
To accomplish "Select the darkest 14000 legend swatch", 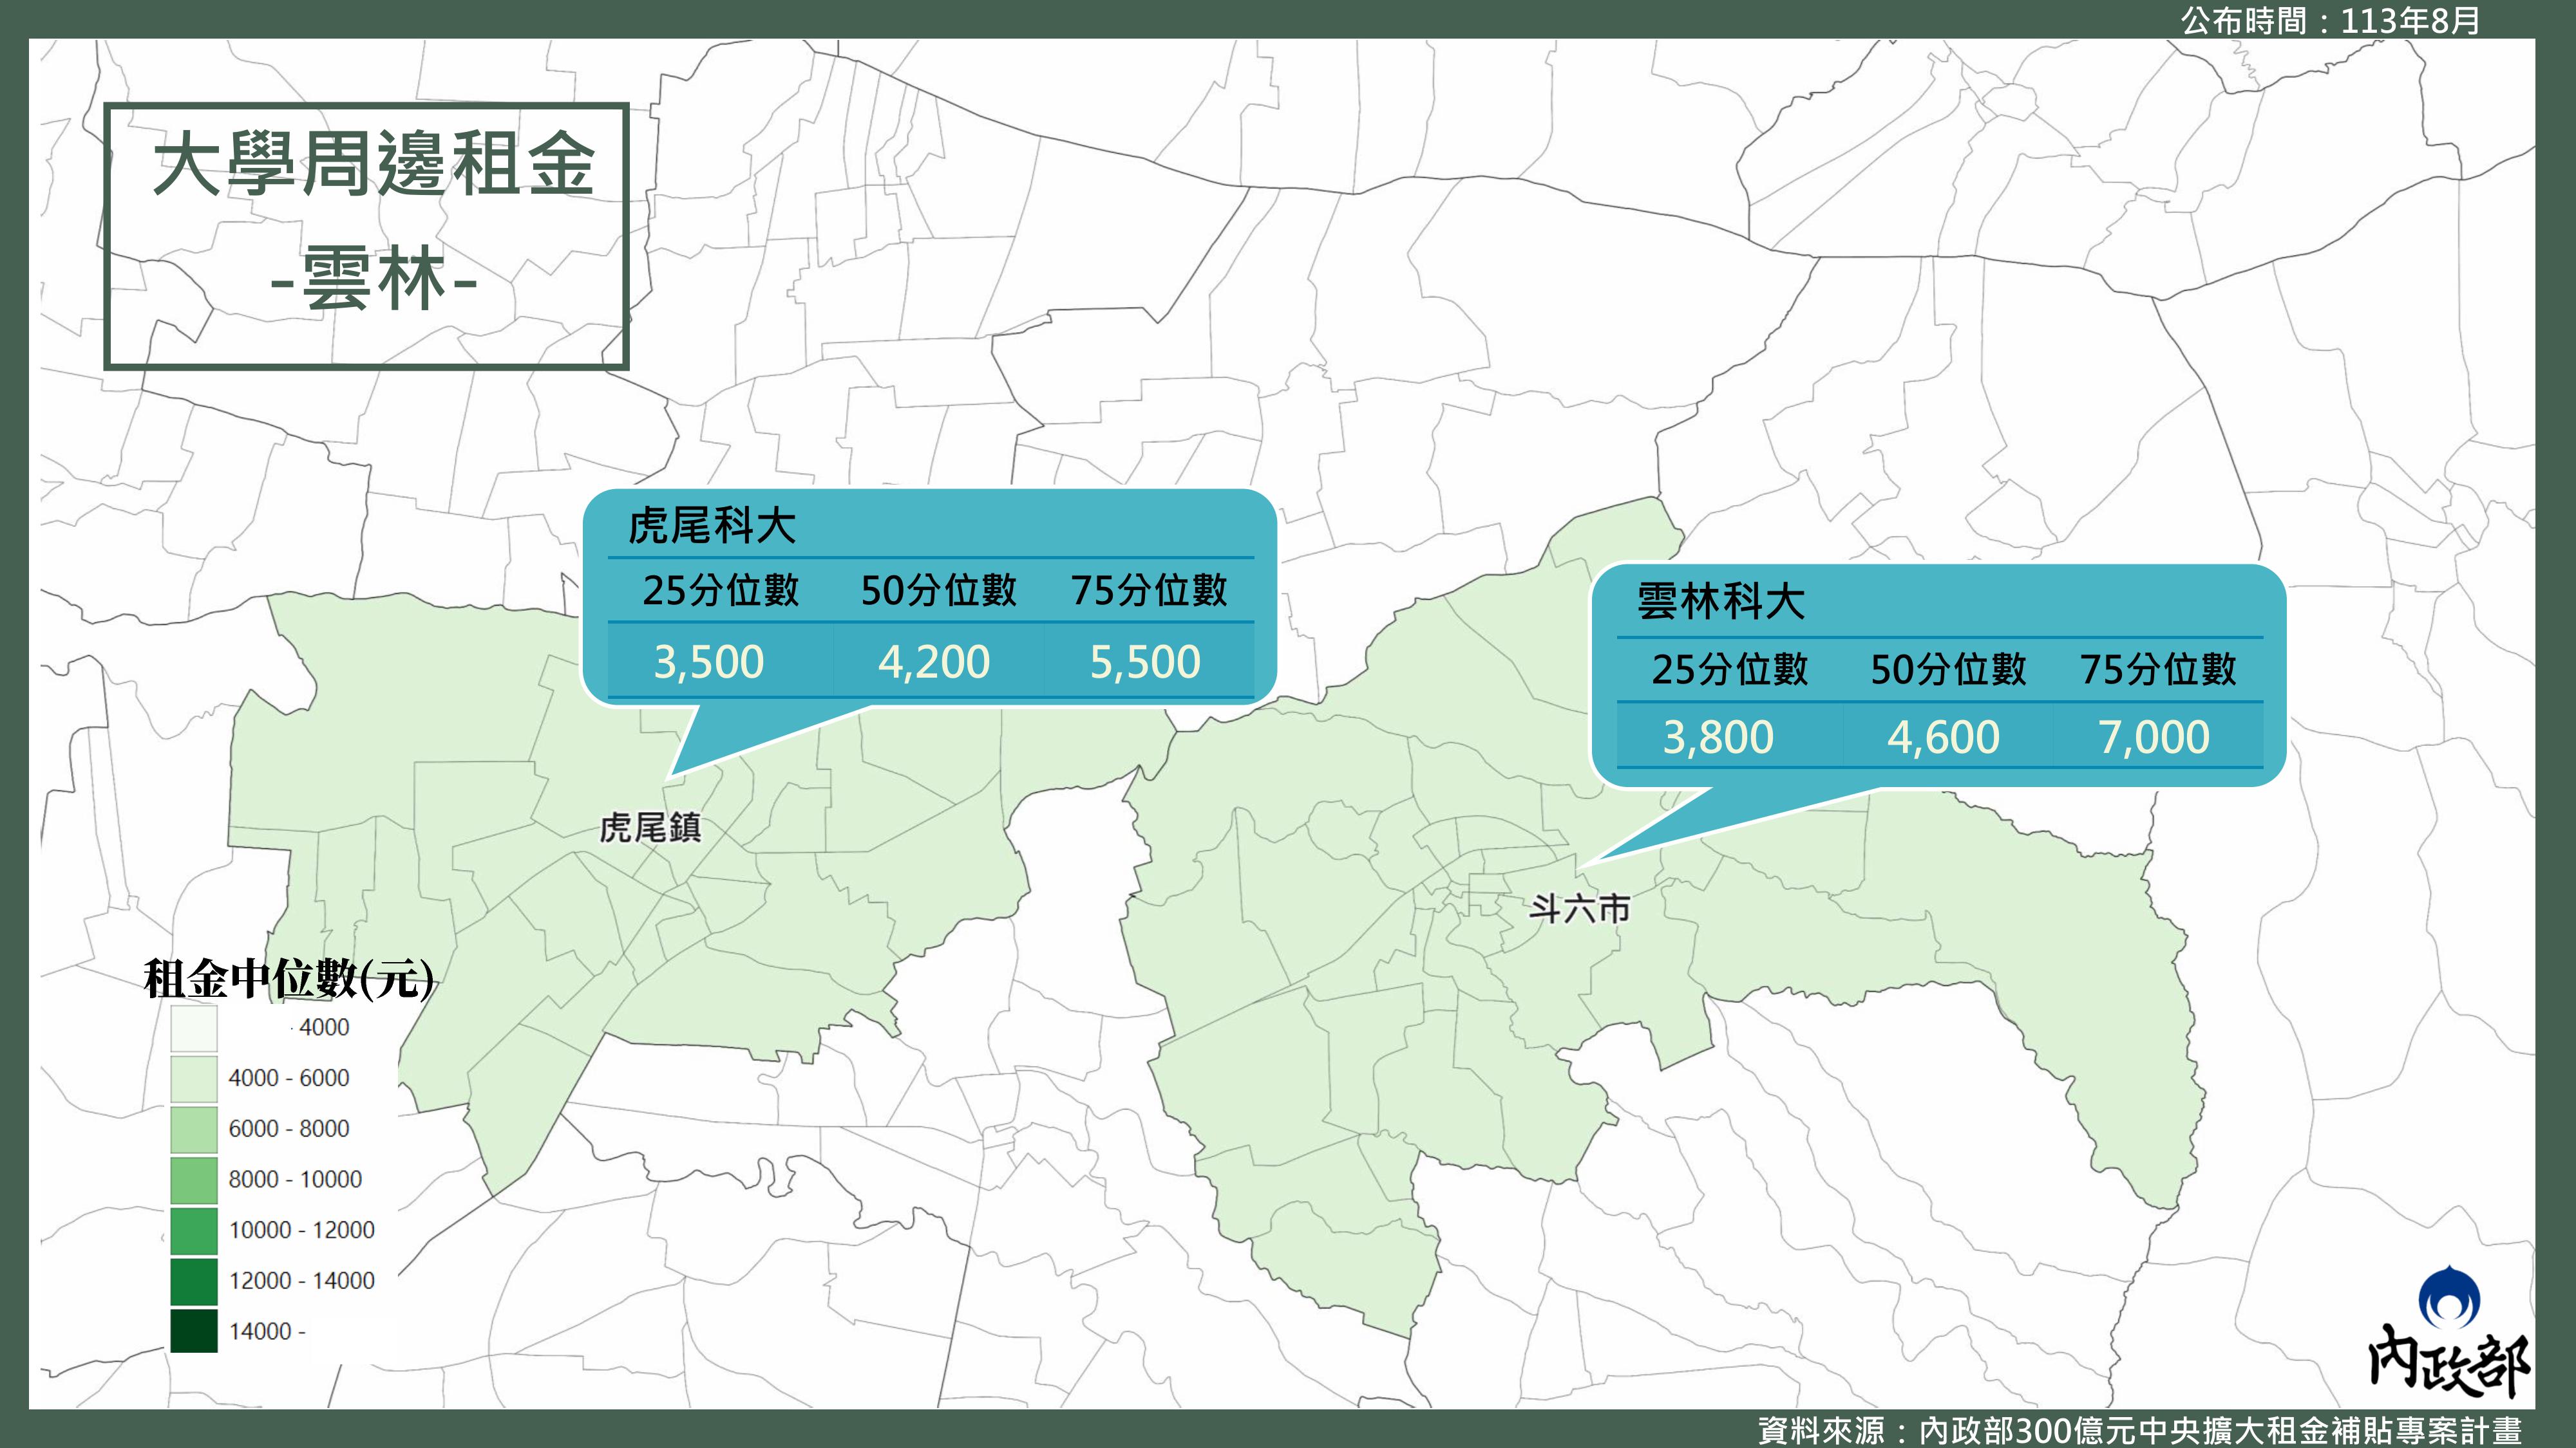I will (193, 1331).
